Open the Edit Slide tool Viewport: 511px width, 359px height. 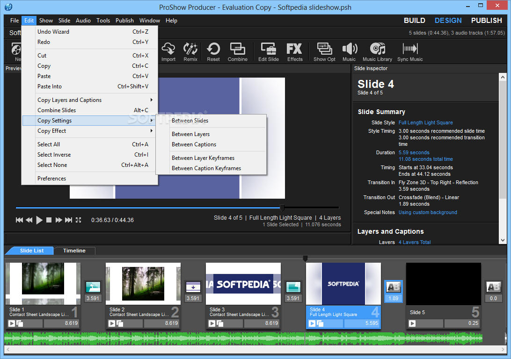(269, 52)
